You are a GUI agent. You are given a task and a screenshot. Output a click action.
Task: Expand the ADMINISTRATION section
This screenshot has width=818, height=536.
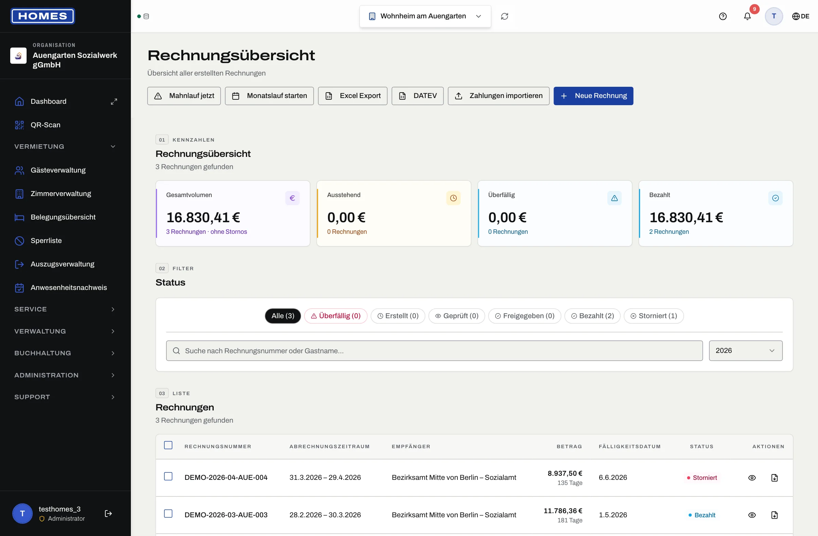click(65, 375)
